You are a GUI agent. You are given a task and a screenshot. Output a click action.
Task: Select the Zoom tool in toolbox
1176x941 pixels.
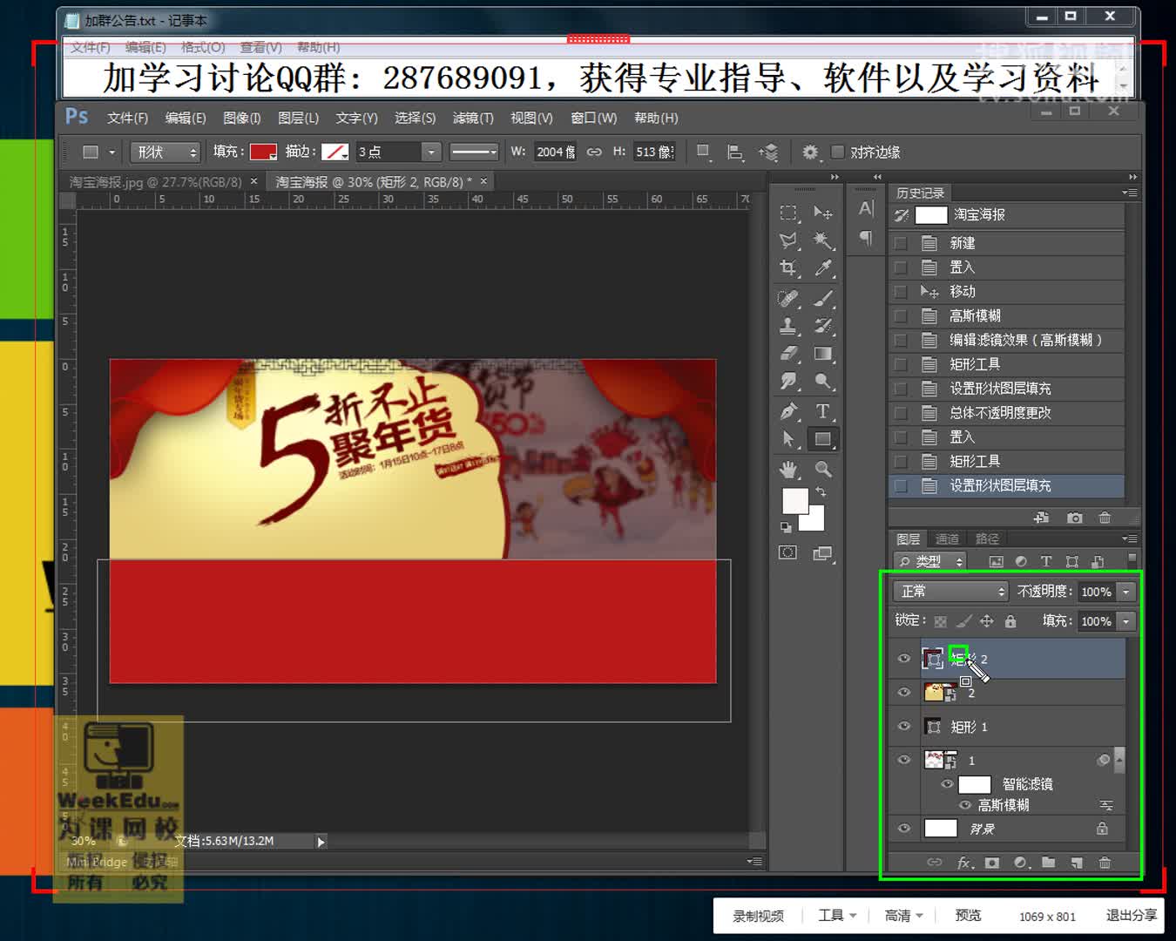point(822,470)
